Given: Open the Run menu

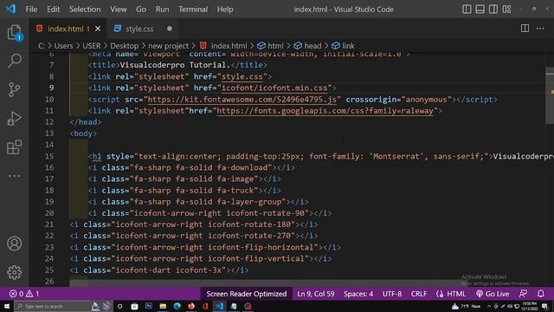Looking at the screenshot, I should tap(162, 10).
